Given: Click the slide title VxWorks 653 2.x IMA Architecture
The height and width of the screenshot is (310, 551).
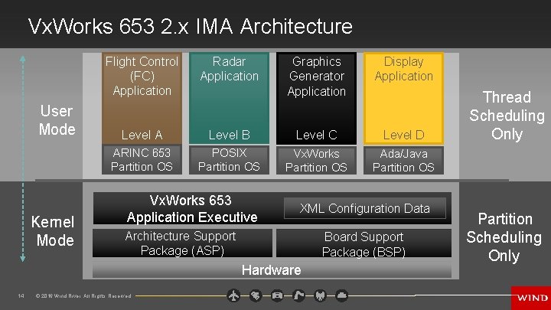Looking at the screenshot, I should coord(190,26).
